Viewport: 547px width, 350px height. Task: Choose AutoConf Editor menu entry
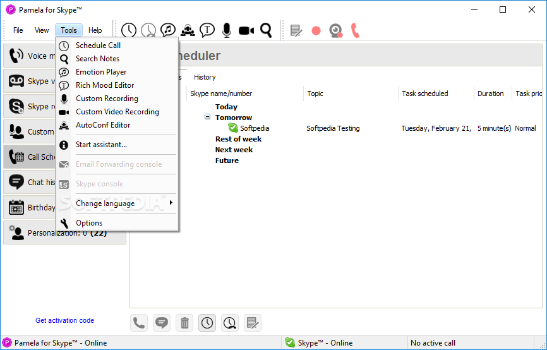117,125
